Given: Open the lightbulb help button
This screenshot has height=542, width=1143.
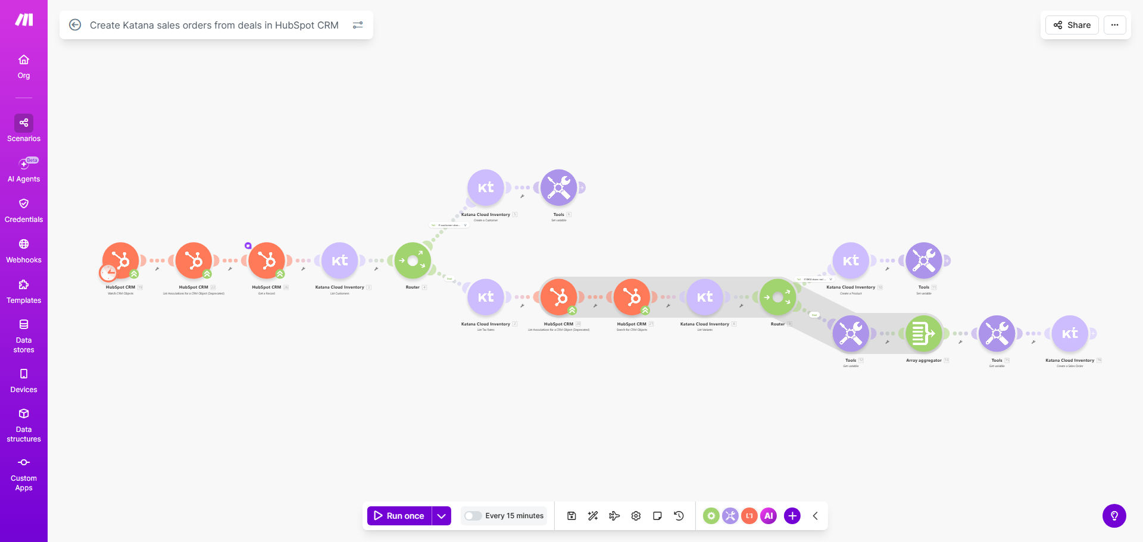Looking at the screenshot, I should point(1114,516).
